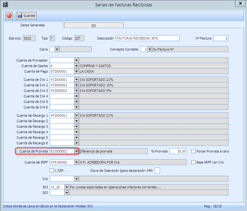Open the Concepto Contable dropdown arrow
This screenshot has width=247, height=211.
(x=150, y=49)
